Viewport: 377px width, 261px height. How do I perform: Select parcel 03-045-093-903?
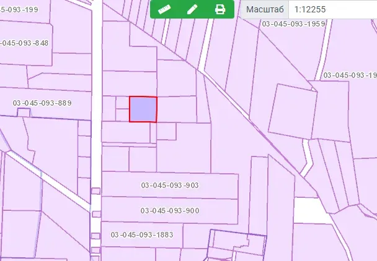click(170, 186)
